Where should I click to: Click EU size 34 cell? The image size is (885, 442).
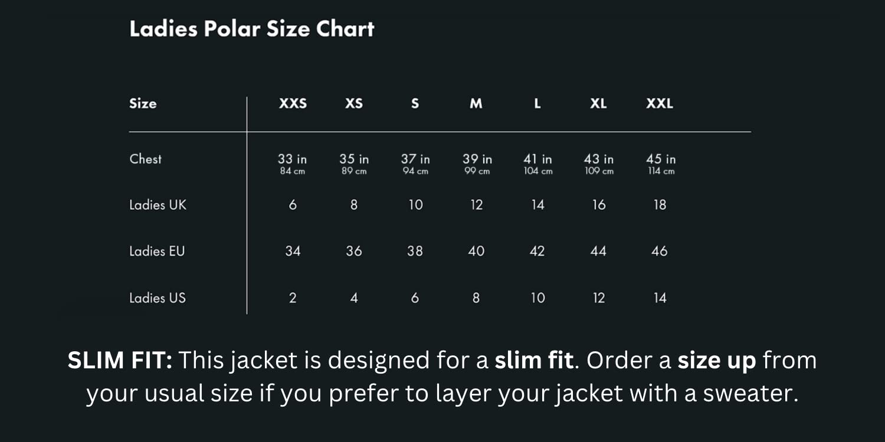(x=293, y=251)
